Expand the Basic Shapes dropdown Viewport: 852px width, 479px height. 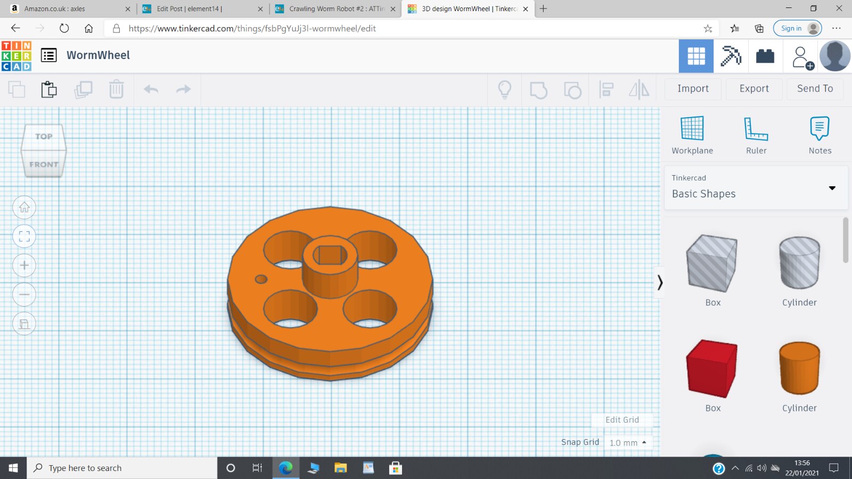(x=832, y=188)
